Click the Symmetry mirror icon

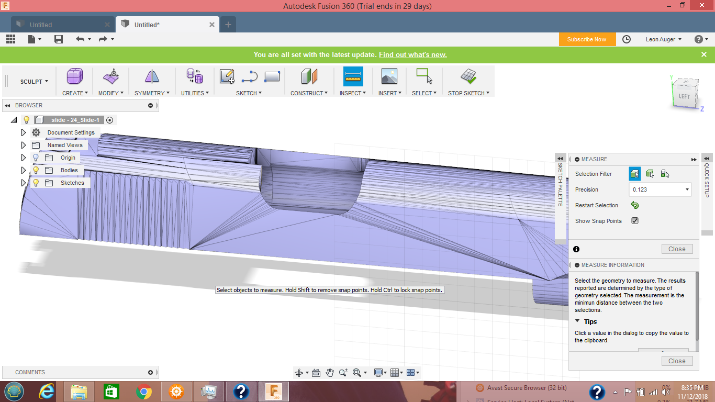tap(152, 76)
